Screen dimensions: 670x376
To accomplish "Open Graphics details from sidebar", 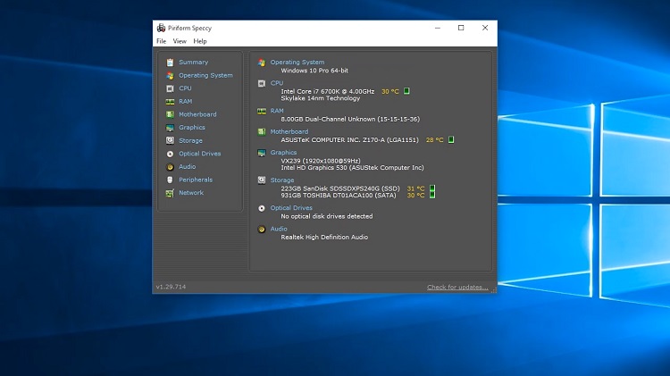I will [x=192, y=128].
